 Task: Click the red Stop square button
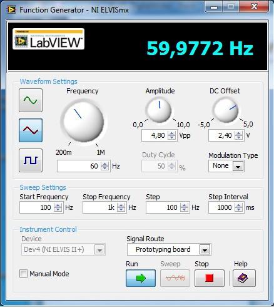pos(210,278)
